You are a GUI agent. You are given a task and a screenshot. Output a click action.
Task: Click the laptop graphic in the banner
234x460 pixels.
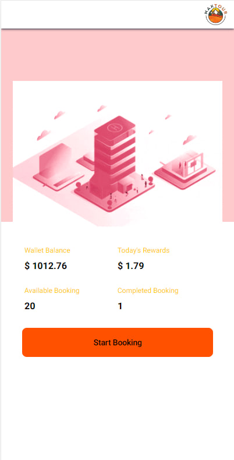[x=58, y=166]
